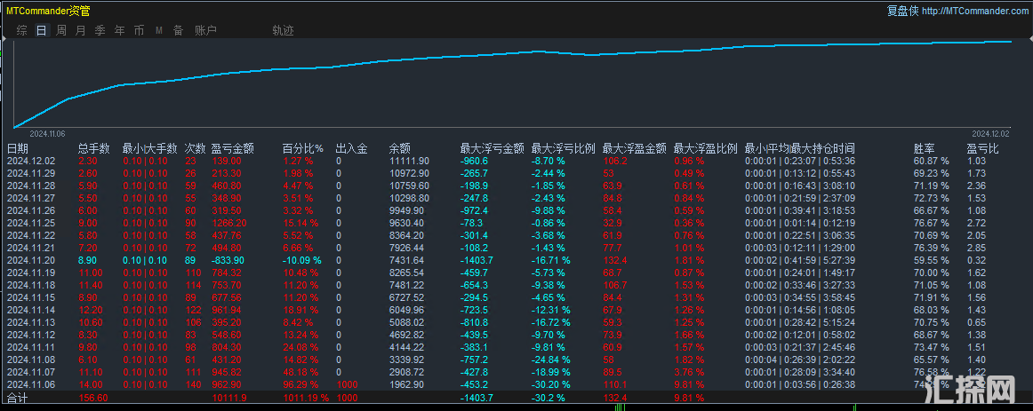
Task: Click the small arrow at chart's right edge
Action: pos(1029,41)
